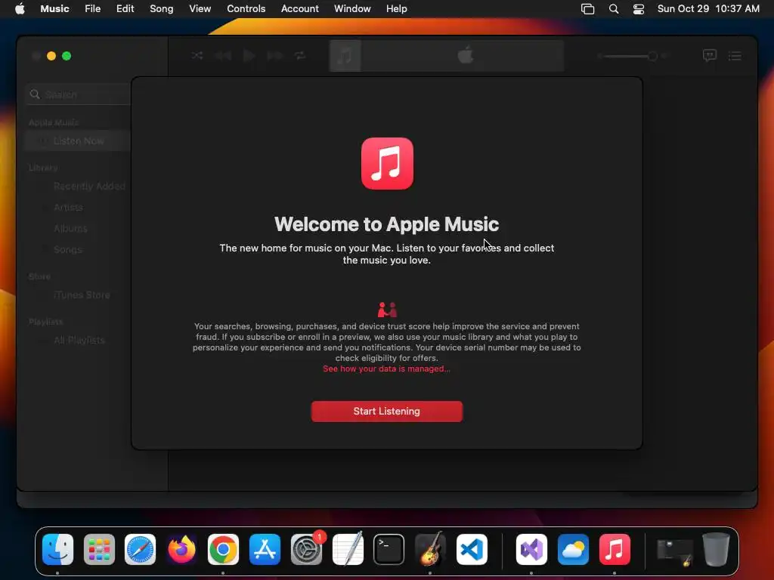Click the next track button
The width and height of the screenshot is (774, 580).
[x=275, y=56]
